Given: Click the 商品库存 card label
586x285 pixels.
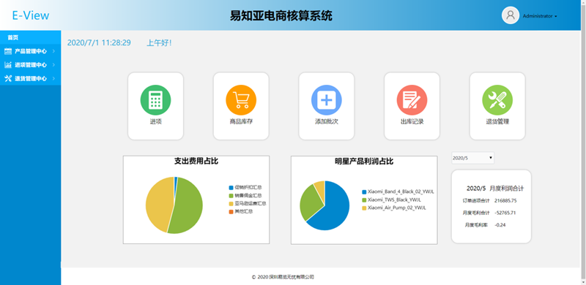Looking at the screenshot, I should click(x=241, y=121).
